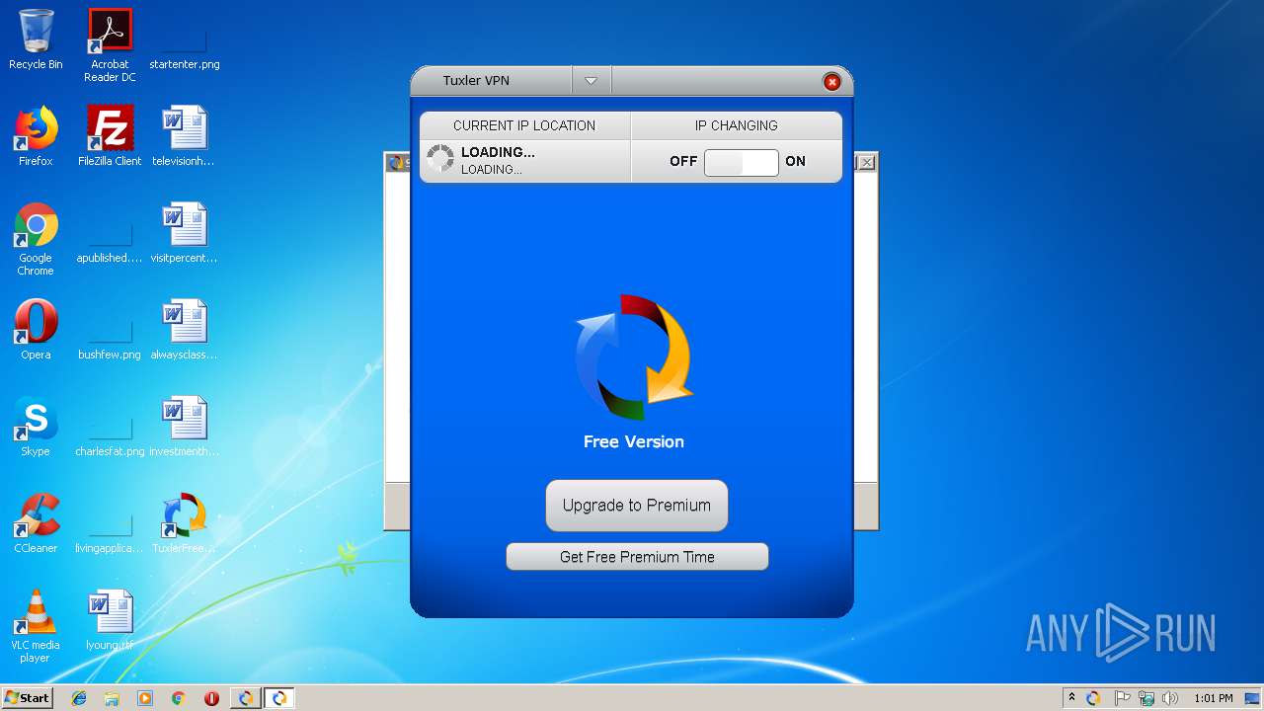Click the Tuxler system tray icon
Image resolution: width=1264 pixels, height=711 pixels.
click(1093, 698)
